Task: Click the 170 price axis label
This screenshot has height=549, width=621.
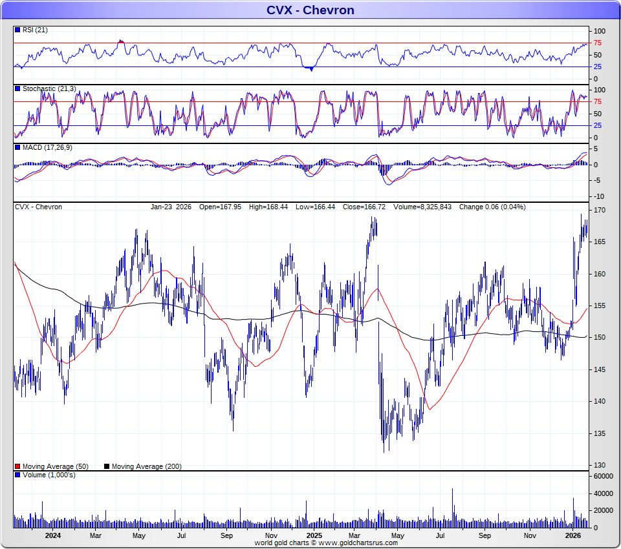Action: click(x=600, y=210)
